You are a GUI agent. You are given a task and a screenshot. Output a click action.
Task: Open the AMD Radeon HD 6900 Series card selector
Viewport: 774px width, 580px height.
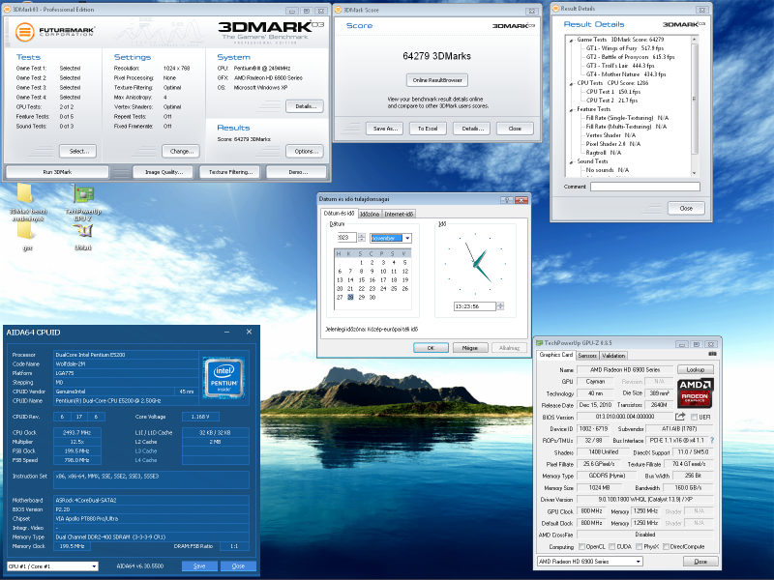639,562
